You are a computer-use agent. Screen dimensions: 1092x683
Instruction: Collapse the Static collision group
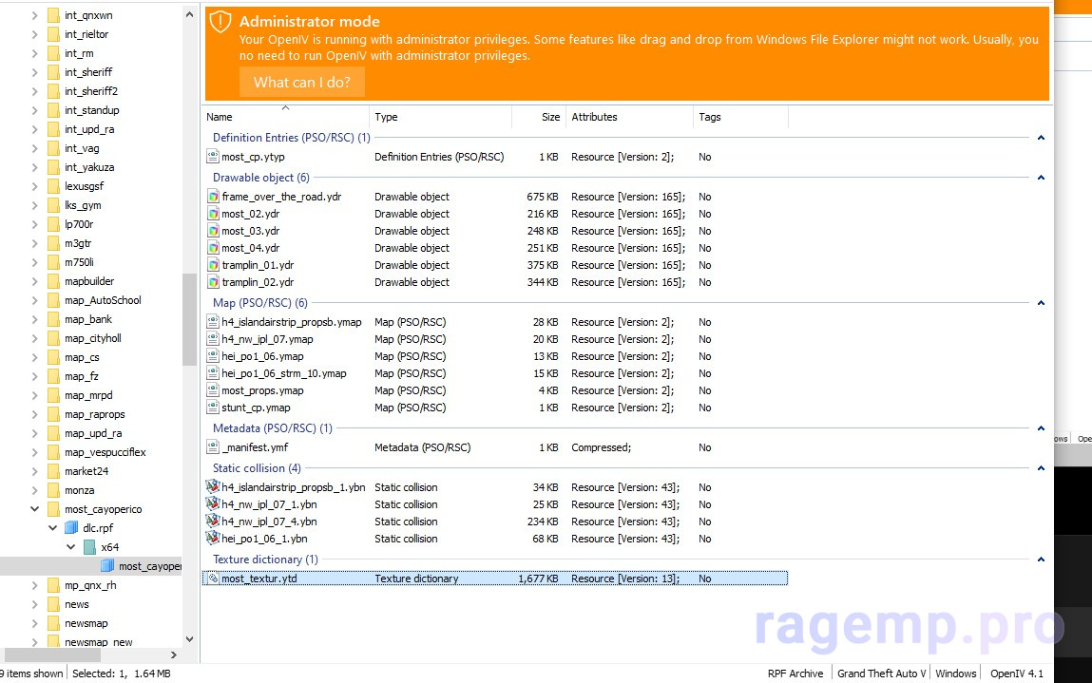click(1041, 468)
